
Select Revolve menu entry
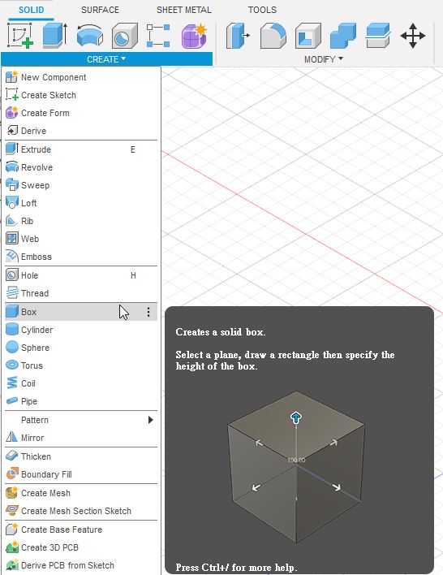pyautogui.click(x=81, y=167)
